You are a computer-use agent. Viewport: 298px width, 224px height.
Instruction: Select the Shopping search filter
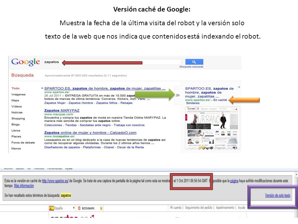(x=18, y=119)
